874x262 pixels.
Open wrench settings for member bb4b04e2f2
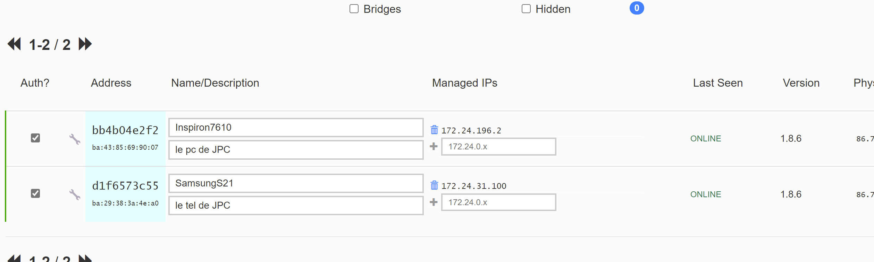75,139
